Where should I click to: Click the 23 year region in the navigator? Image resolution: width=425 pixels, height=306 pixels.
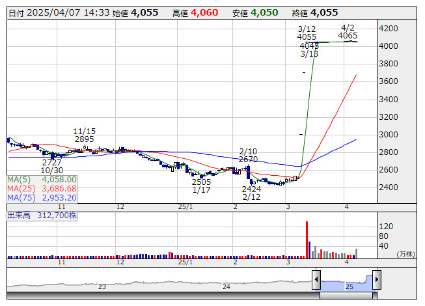[102, 281]
